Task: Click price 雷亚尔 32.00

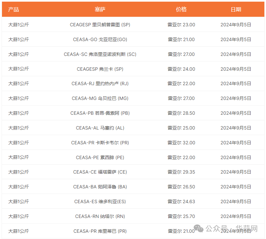Action: click(181, 143)
